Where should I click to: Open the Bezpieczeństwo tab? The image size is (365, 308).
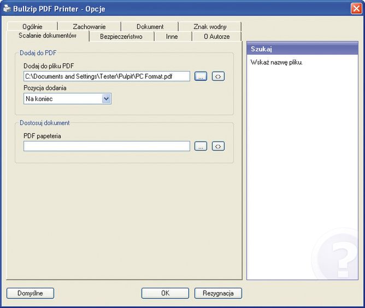121,37
